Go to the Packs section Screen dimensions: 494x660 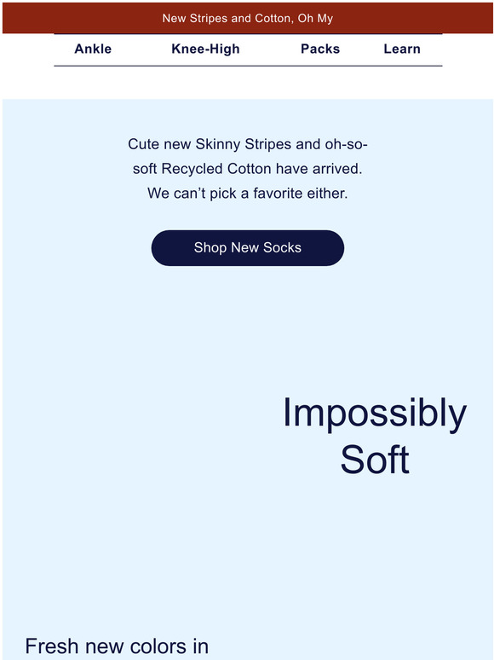coord(320,49)
